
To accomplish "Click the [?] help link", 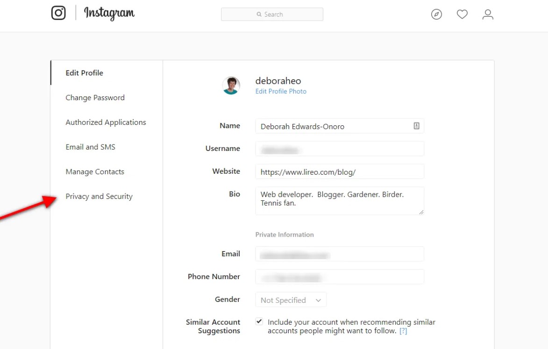I will tap(403, 331).
